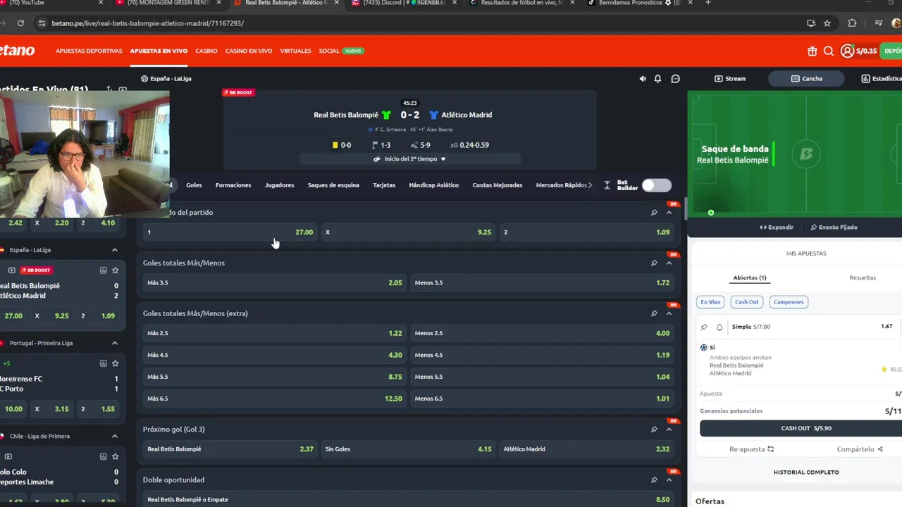Open Historial Completo link

pyautogui.click(x=806, y=472)
